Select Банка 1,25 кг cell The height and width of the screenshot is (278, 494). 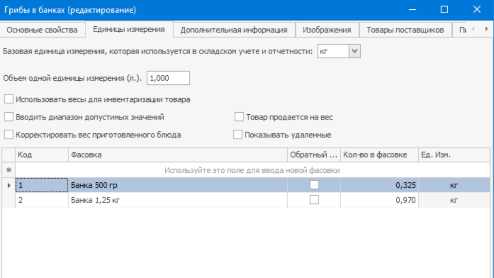178,200
